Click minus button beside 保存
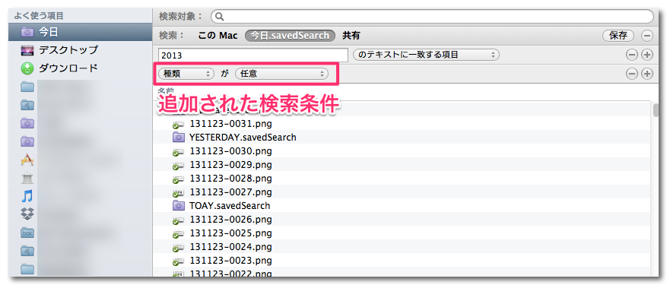667x285 pixels. point(647,36)
